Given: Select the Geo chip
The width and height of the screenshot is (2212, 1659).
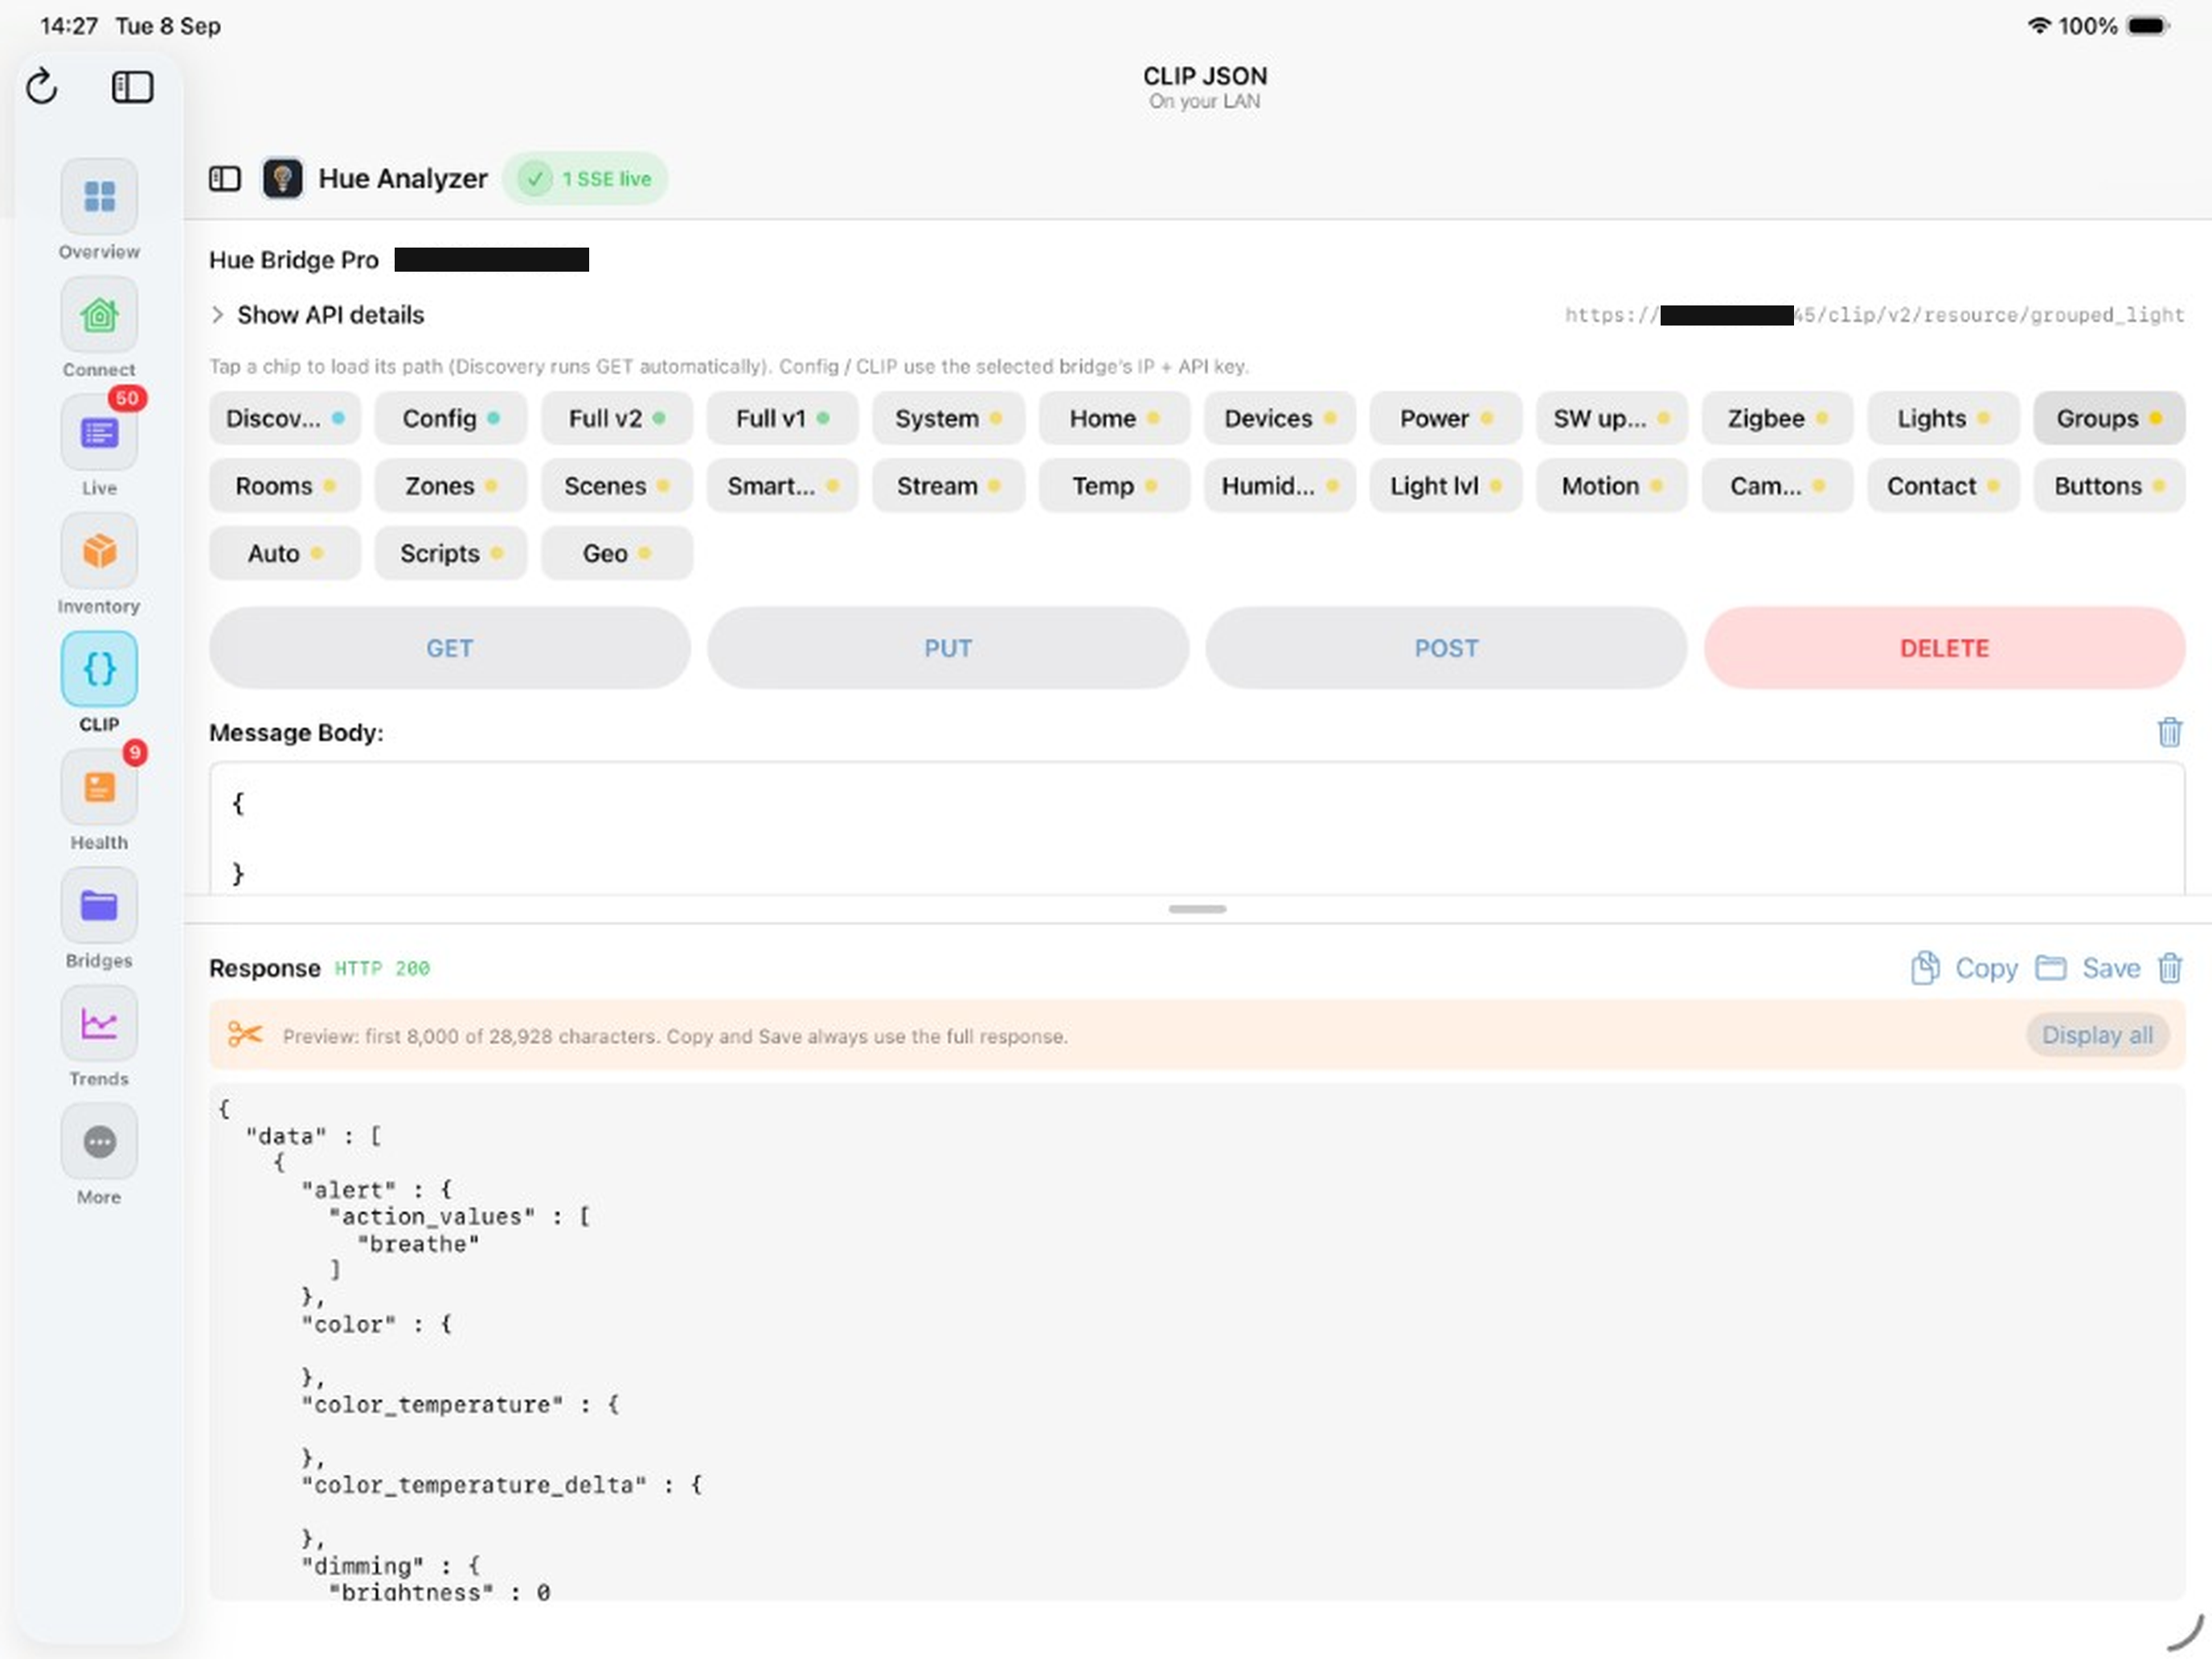Looking at the screenshot, I should (x=616, y=553).
